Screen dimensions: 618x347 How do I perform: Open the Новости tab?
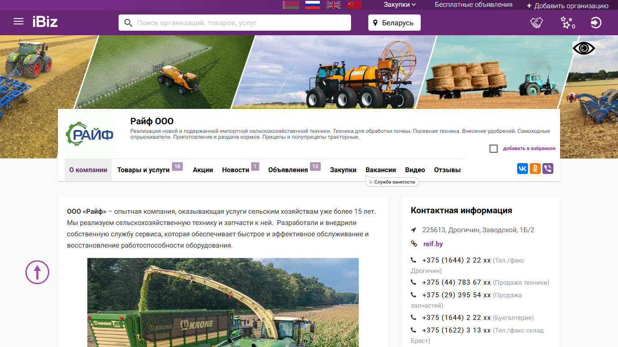tap(236, 170)
